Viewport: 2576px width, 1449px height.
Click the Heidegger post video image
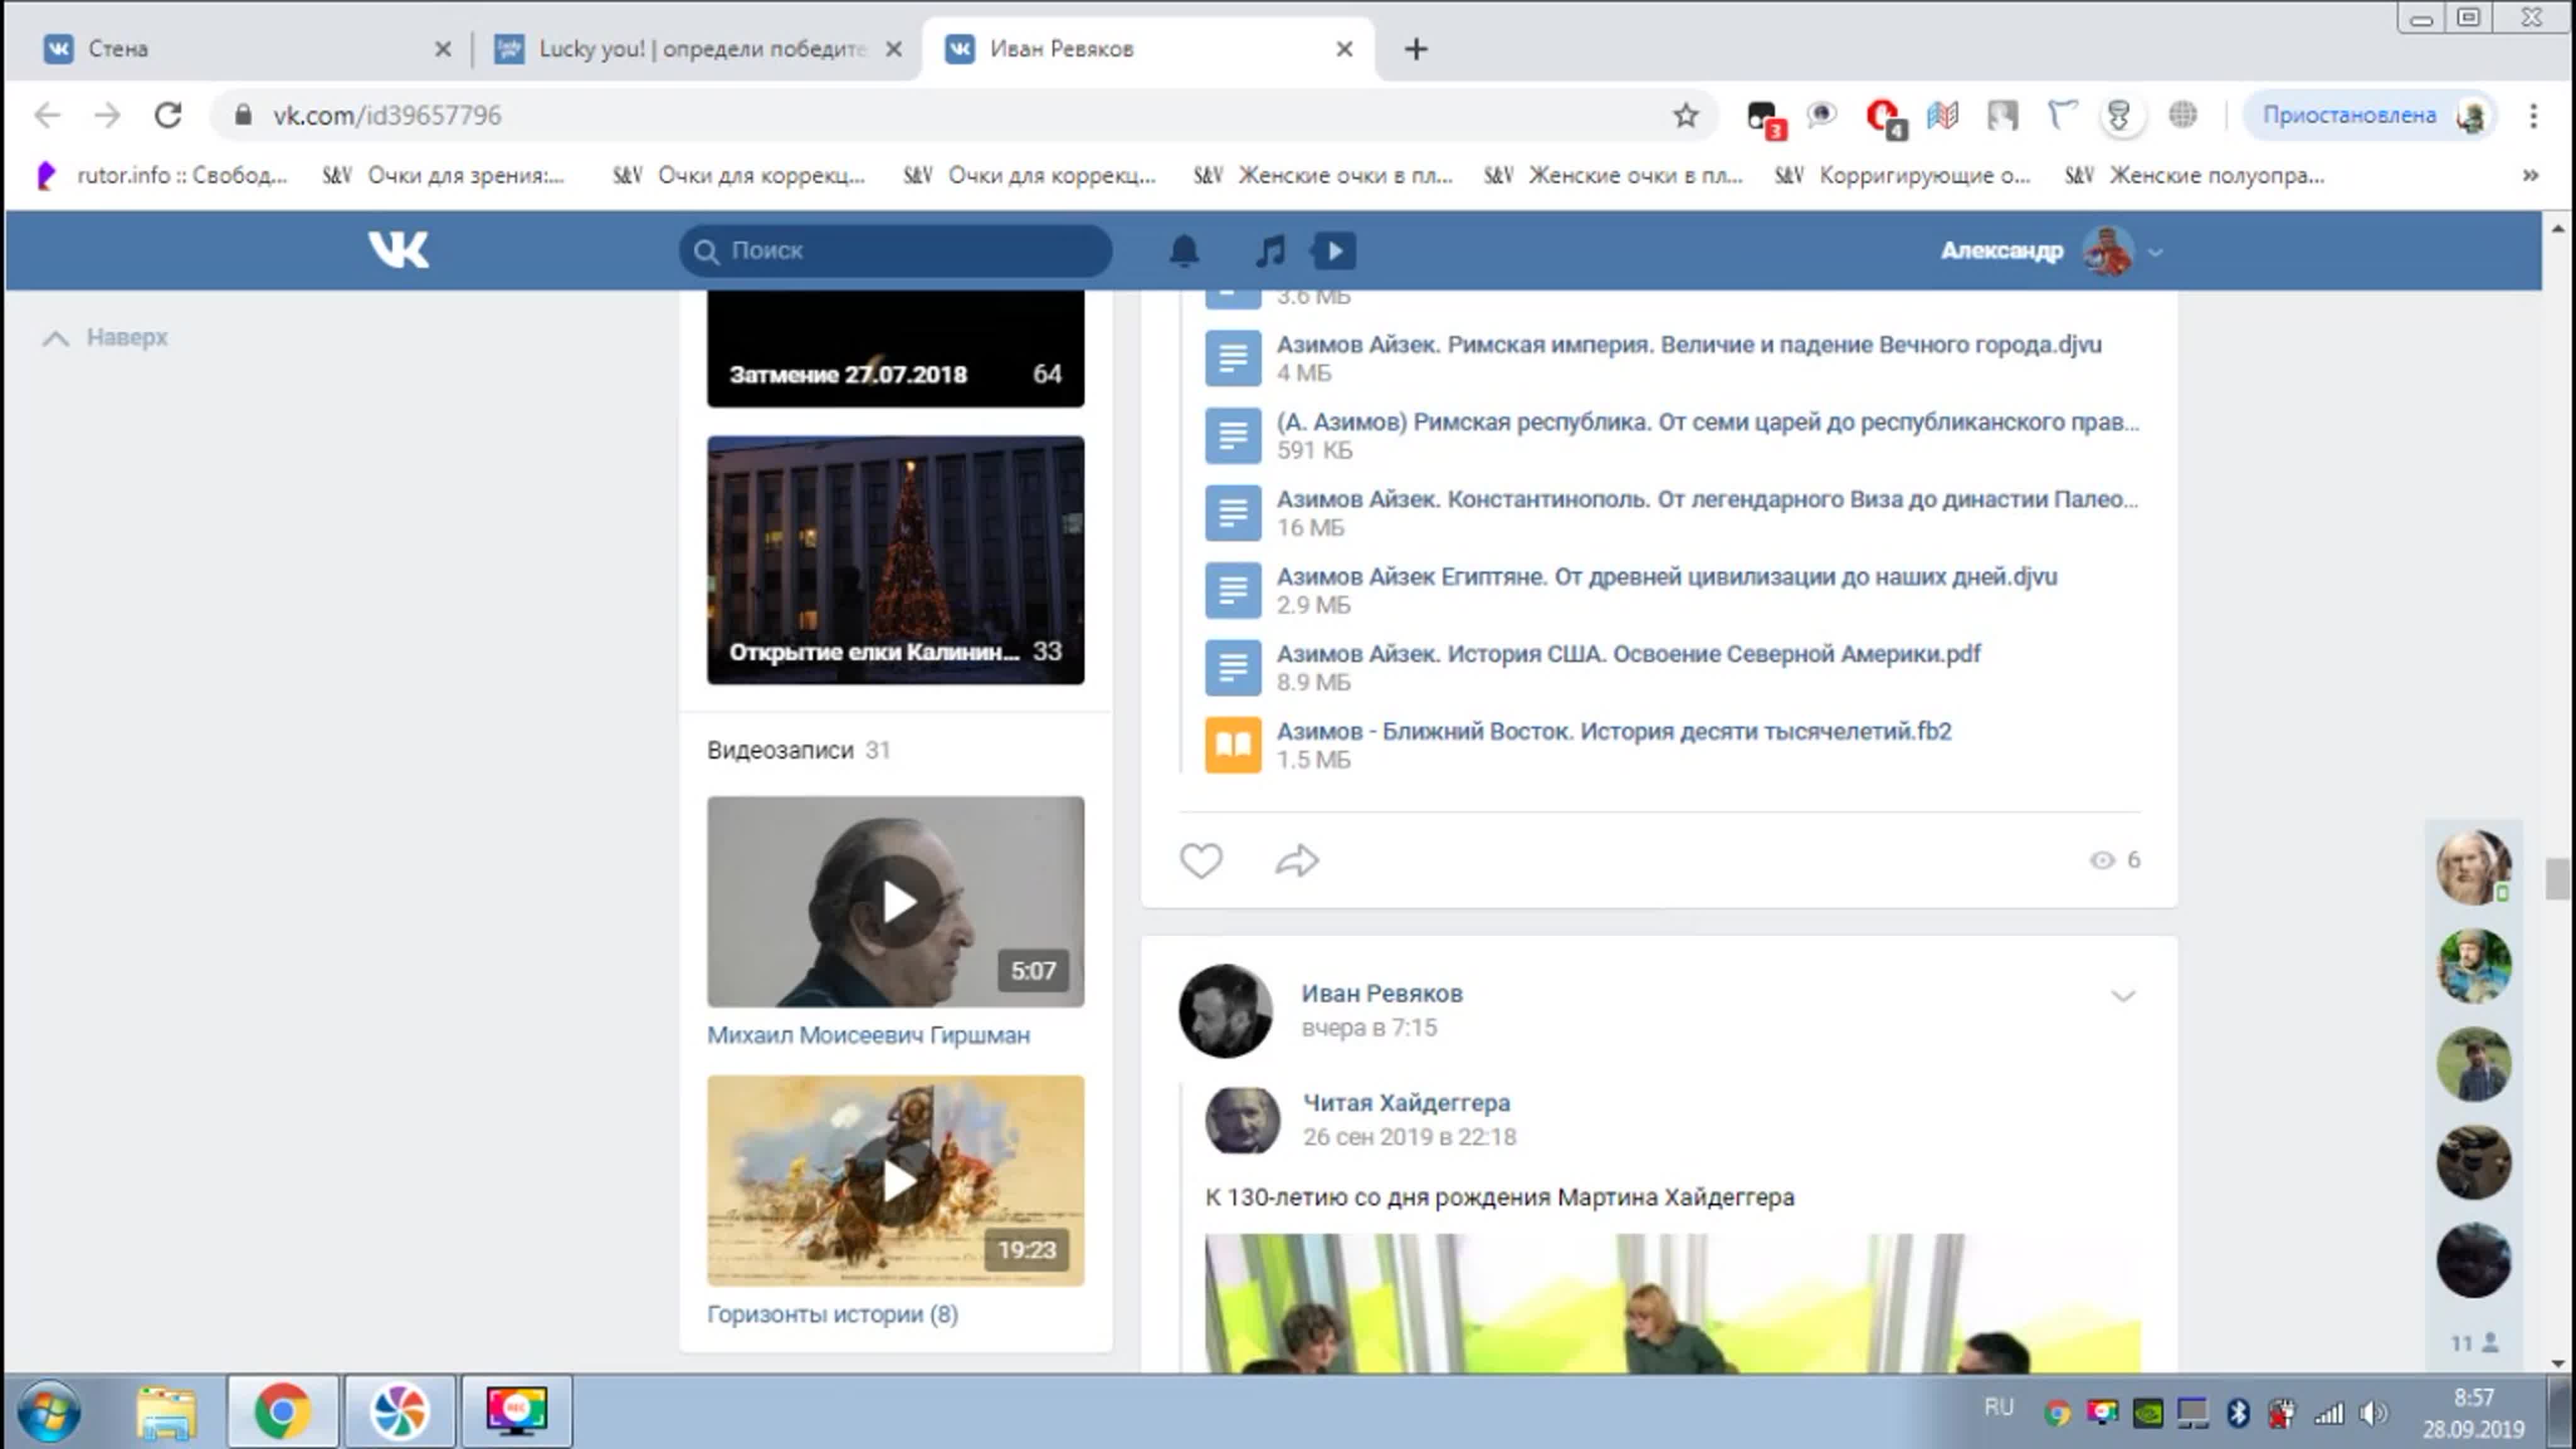(x=1672, y=1303)
